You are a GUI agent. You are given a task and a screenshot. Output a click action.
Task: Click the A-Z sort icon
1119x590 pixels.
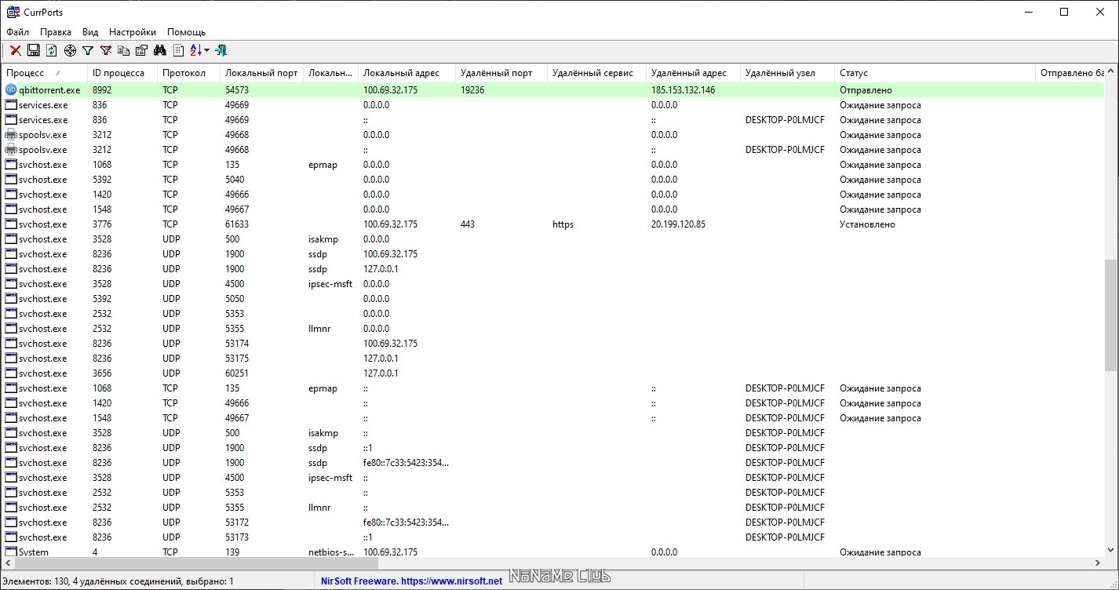196,50
